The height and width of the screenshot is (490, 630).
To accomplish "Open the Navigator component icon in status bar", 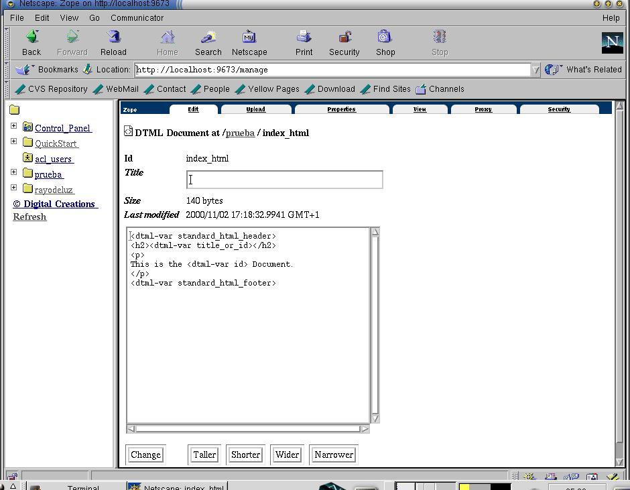I will 529,477.
